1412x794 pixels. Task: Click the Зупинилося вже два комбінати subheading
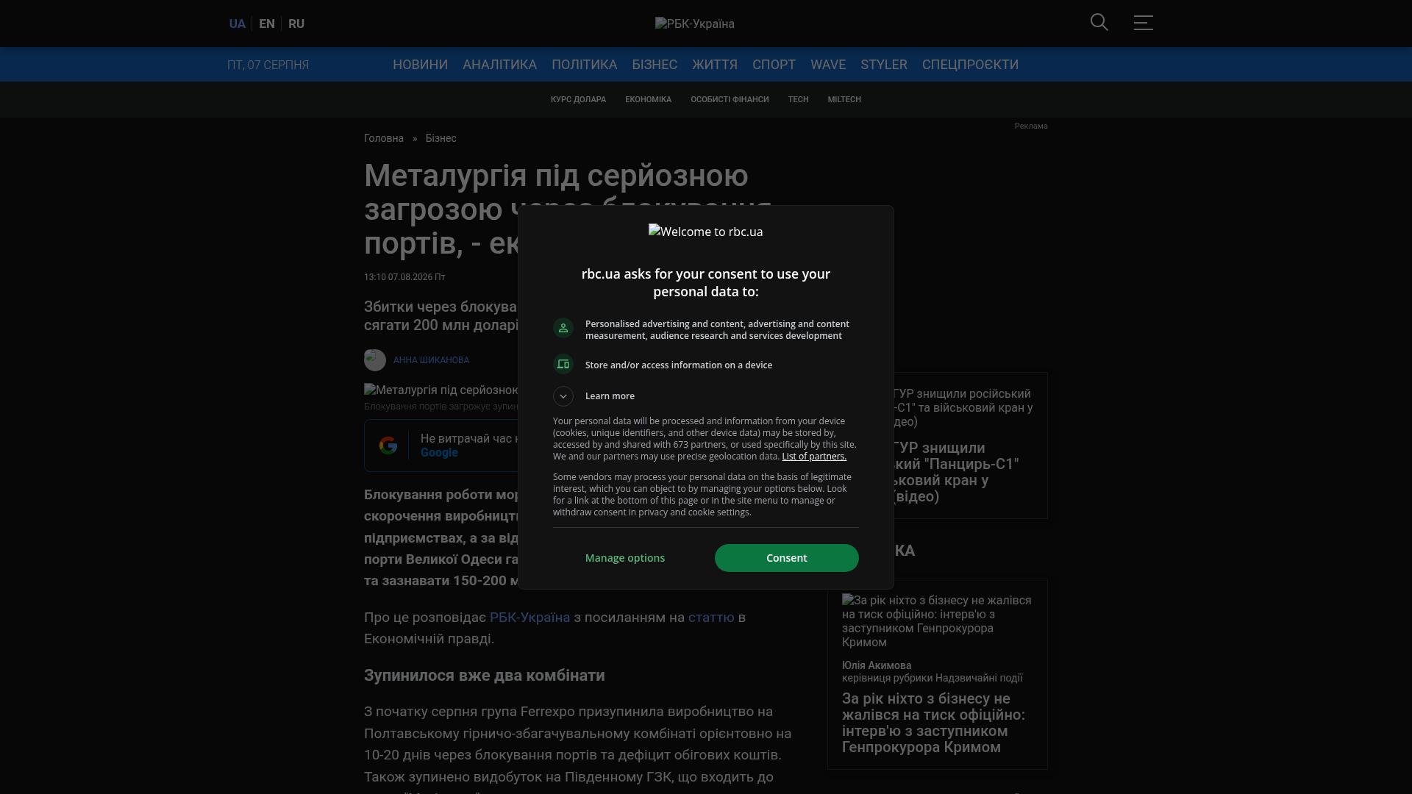(x=484, y=676)
